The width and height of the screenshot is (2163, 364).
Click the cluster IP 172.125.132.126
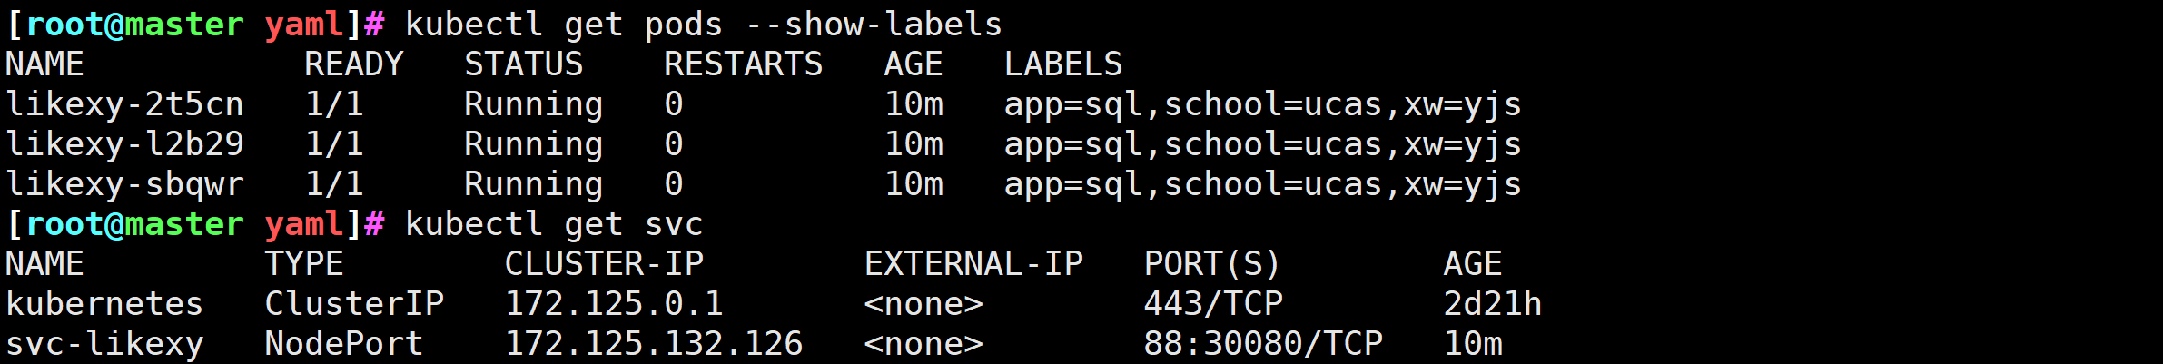click(654, 345)
